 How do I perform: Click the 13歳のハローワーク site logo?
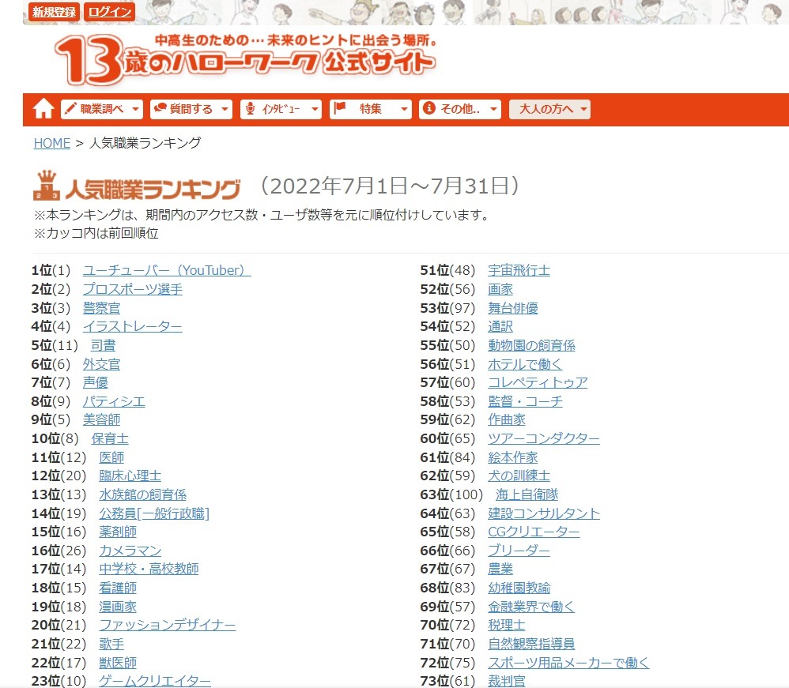245,59
